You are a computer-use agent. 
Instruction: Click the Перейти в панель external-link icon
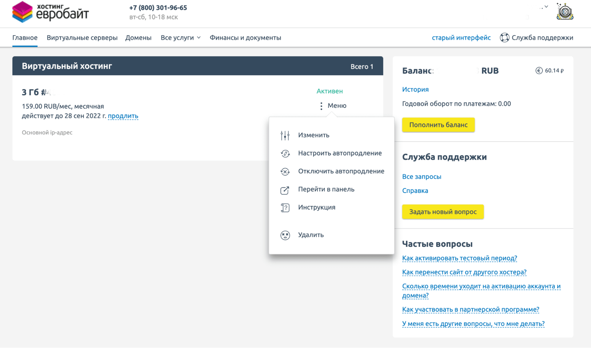coord(285,190)
